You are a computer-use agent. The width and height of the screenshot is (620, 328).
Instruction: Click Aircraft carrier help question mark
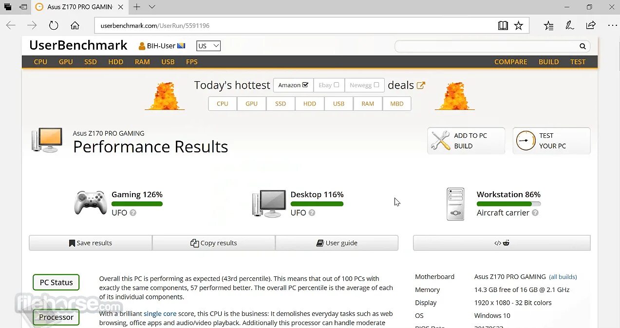pos(535,213)
